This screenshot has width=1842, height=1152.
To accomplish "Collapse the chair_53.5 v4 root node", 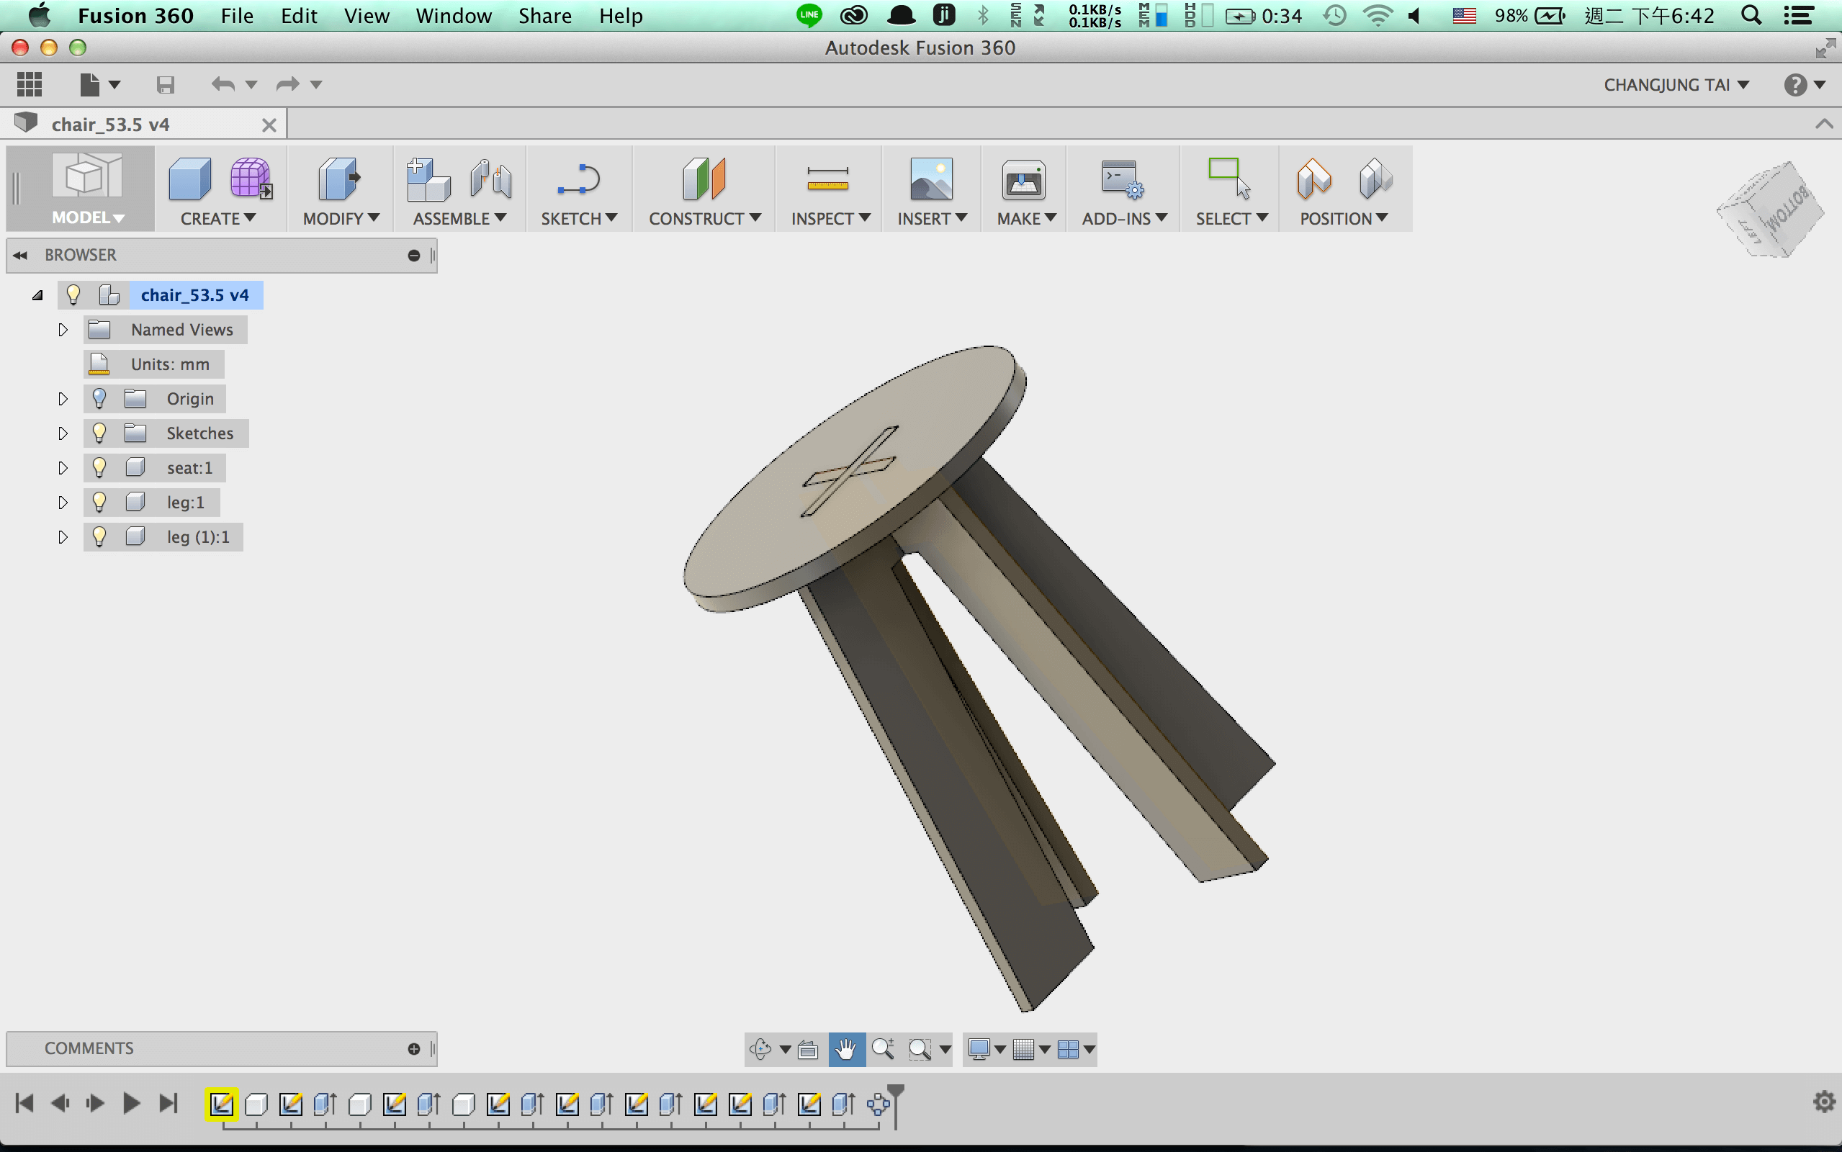I will 37,296.
